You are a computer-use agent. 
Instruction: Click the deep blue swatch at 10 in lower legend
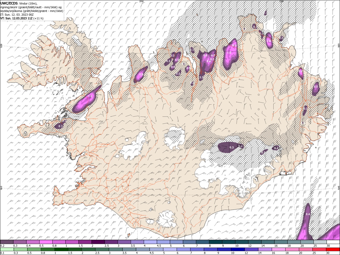(238, 249)
